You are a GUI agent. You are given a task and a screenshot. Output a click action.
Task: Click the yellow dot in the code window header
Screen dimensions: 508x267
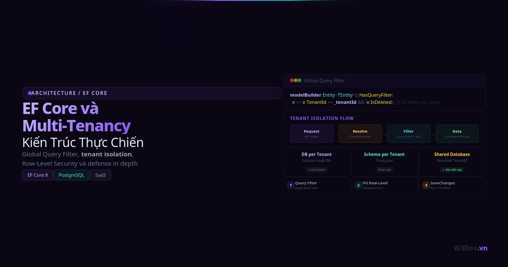[295, 81]
